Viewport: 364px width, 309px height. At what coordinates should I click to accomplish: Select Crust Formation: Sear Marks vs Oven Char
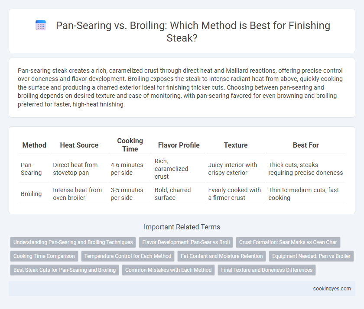[x=288, y=242]
